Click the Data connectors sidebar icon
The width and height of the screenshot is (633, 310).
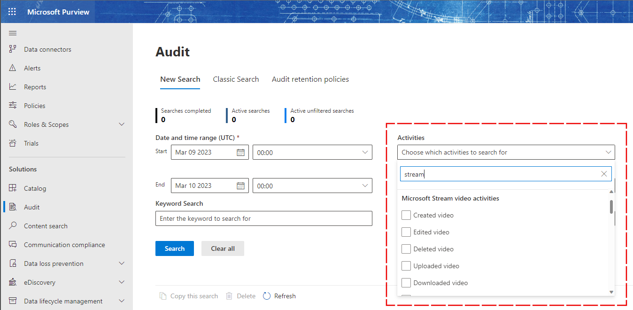click(13, 49)
